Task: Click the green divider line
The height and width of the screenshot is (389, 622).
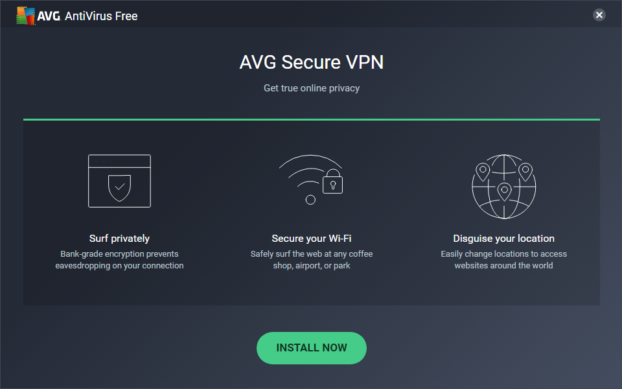Action: [x=312, y=119]
